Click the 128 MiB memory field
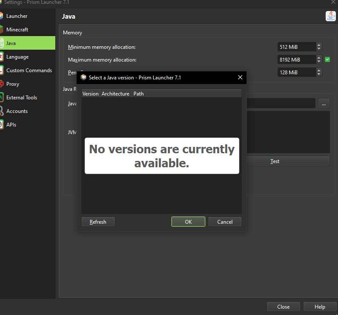The height and width of the screenshot is (315, 338). tap(297, 72)
